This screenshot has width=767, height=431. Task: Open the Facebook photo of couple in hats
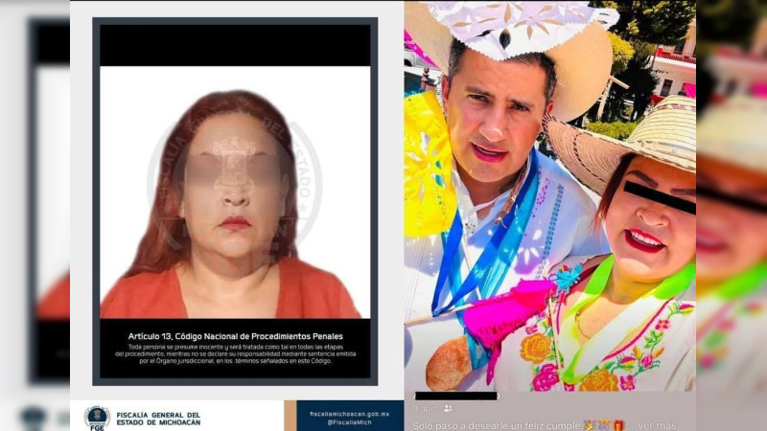coord(549,195)
